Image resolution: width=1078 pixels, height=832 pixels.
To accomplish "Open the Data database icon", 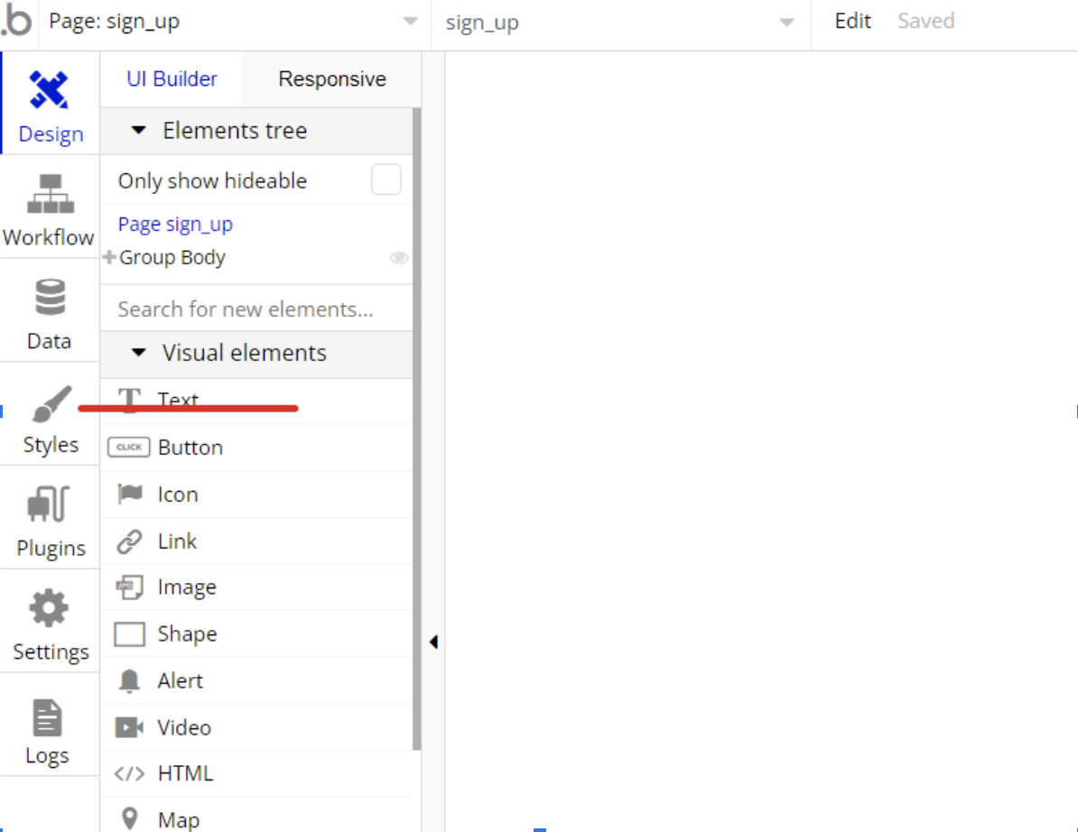I will (50, 298).
